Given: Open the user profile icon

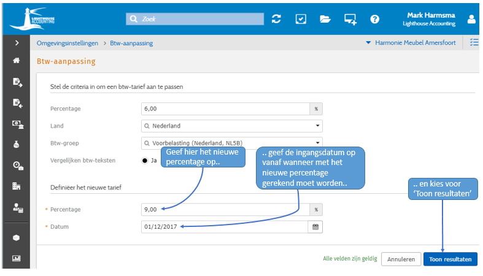Looking at the screenshot, I should click(471, 19).
